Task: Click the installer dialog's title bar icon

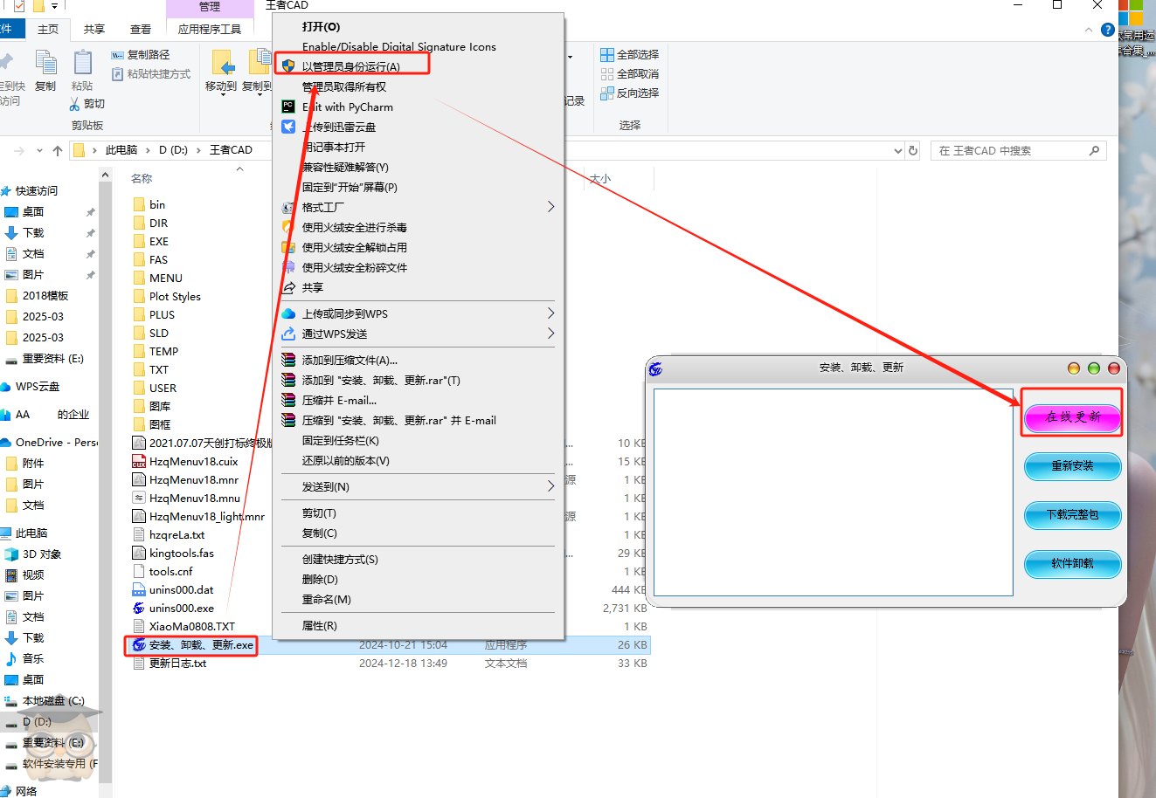Action: [656, 368]
